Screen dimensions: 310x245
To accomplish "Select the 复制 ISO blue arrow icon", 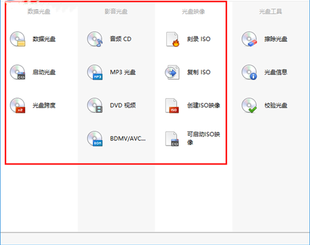I will click(172, 72).
